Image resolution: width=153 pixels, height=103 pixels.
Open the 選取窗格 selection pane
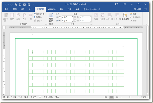pos(125,16)
